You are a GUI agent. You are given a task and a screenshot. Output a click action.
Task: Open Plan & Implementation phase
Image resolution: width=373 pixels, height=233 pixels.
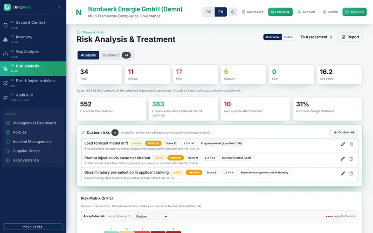(x=33, y=83)
